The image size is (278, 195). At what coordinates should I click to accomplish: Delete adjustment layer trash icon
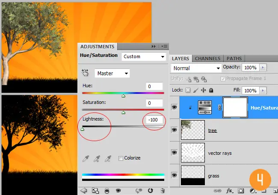(x=163, y=191)
